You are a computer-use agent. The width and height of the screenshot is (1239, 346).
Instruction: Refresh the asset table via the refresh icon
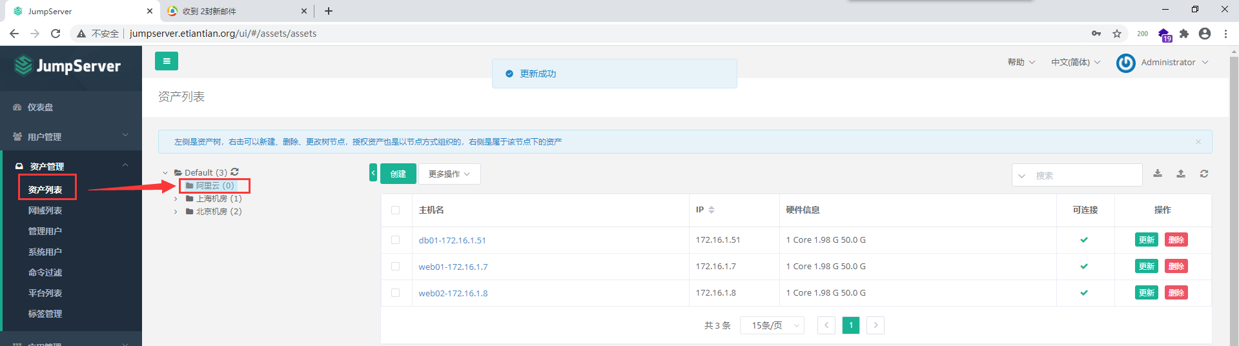coord(1204,174)
